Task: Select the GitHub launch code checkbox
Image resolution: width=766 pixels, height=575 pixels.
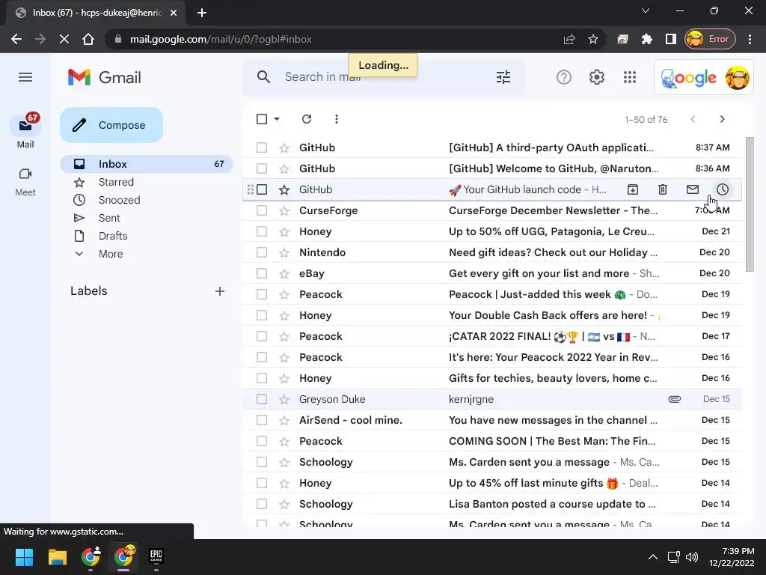Action: (x=262, y=189)
